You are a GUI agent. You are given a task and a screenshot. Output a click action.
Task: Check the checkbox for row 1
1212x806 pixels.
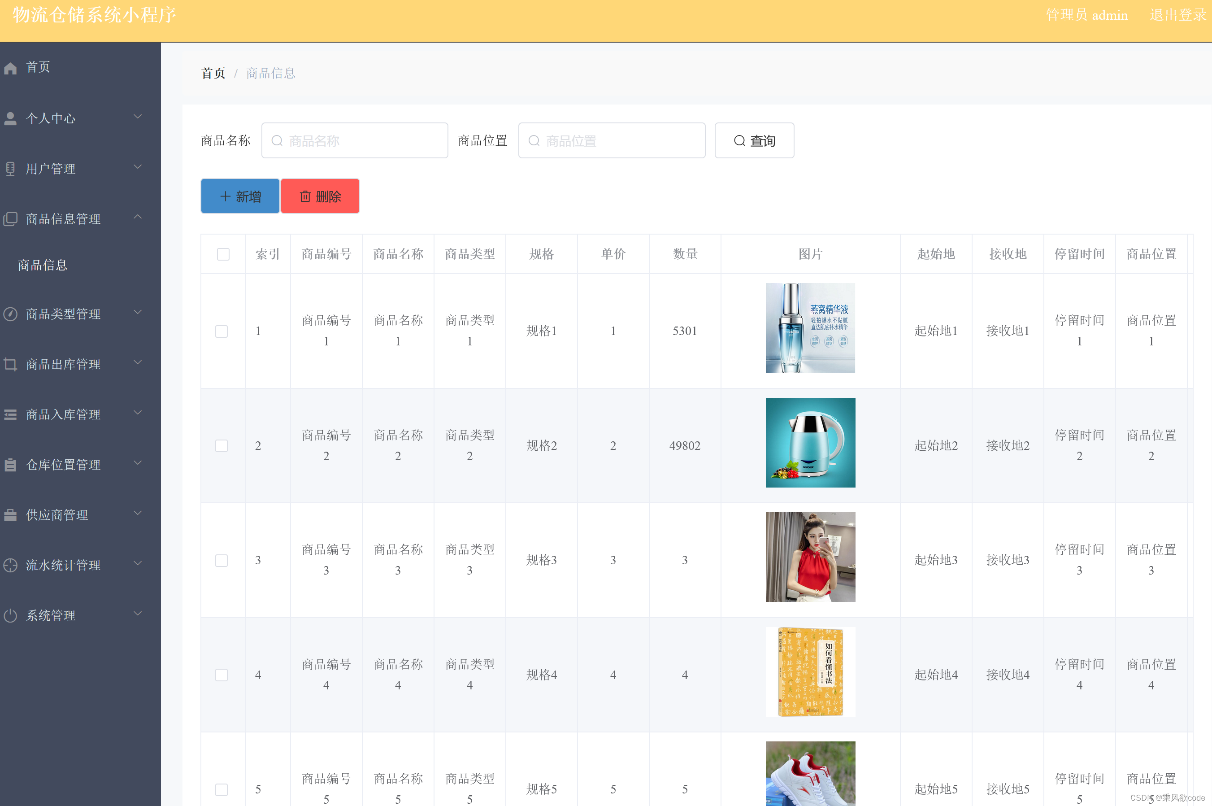pos(222,331)
